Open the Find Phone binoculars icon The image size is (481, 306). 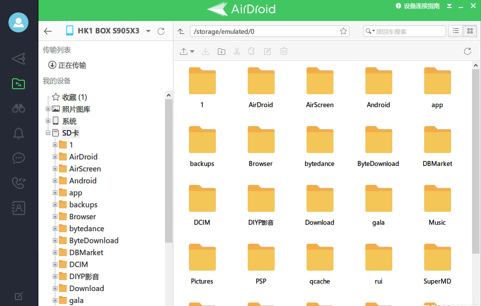[x=18, y=109]
